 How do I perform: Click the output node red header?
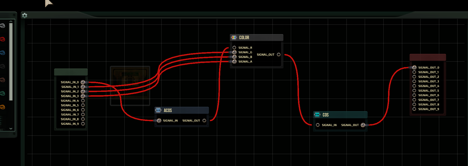[x=428, y=57]
